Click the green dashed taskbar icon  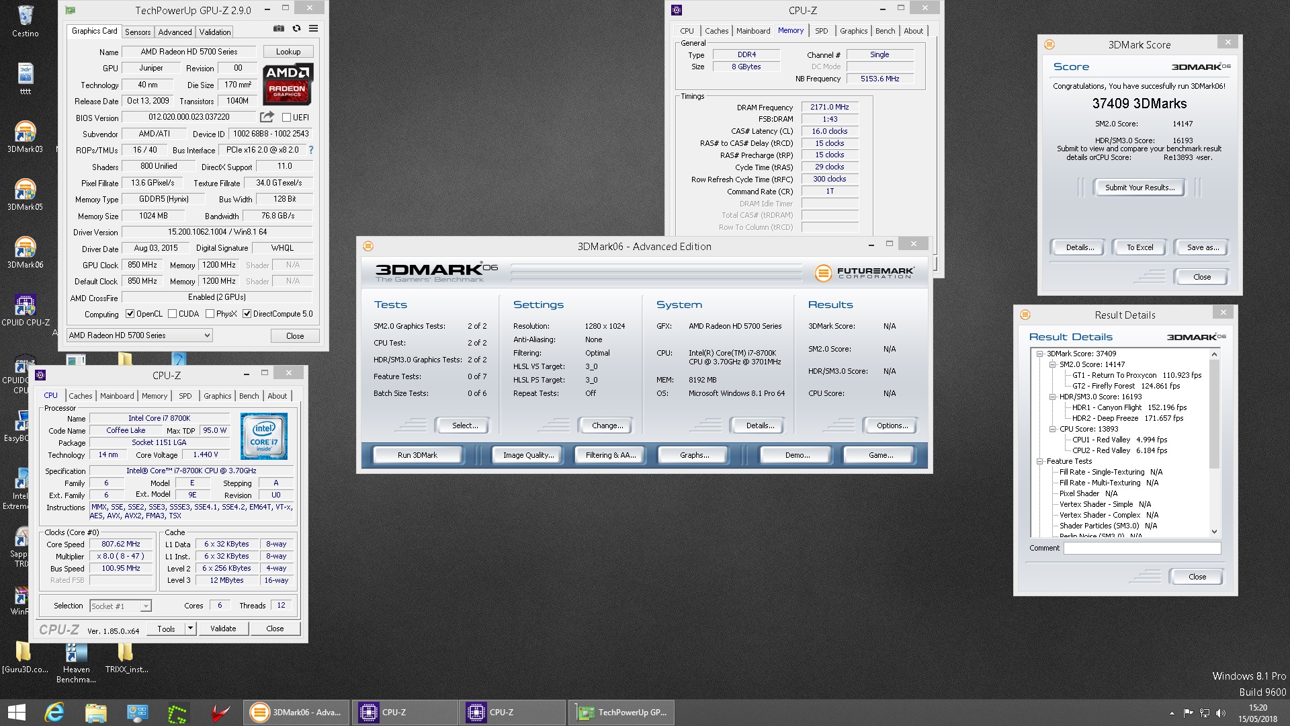point(177,713)
